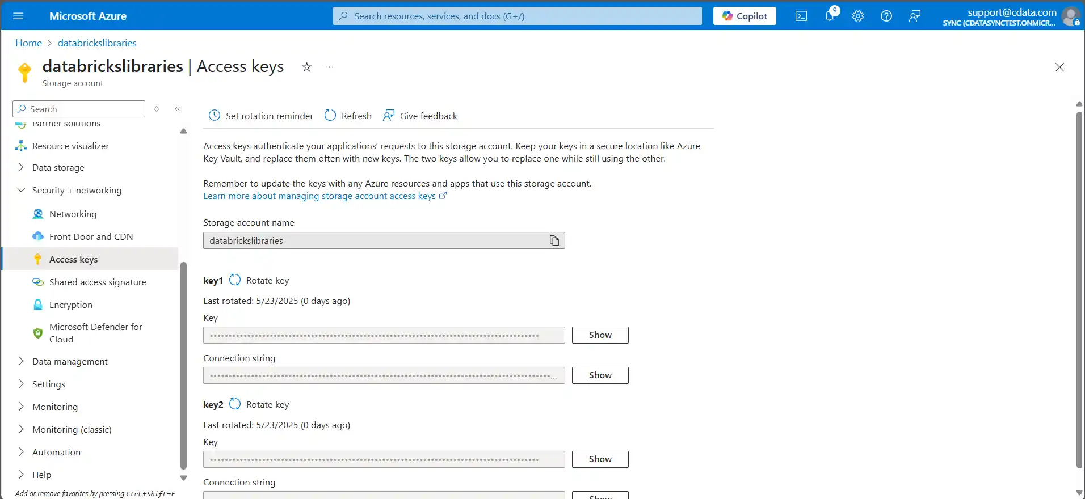Expand the Monitoring section
1085x499 pixels.
coord(21,407)
